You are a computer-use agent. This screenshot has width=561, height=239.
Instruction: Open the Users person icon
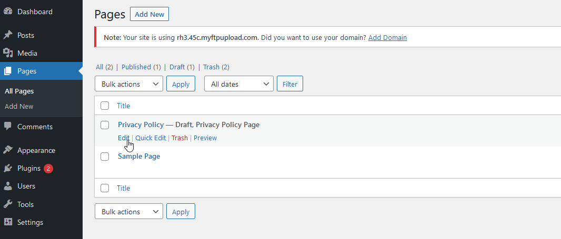[8, 186]
